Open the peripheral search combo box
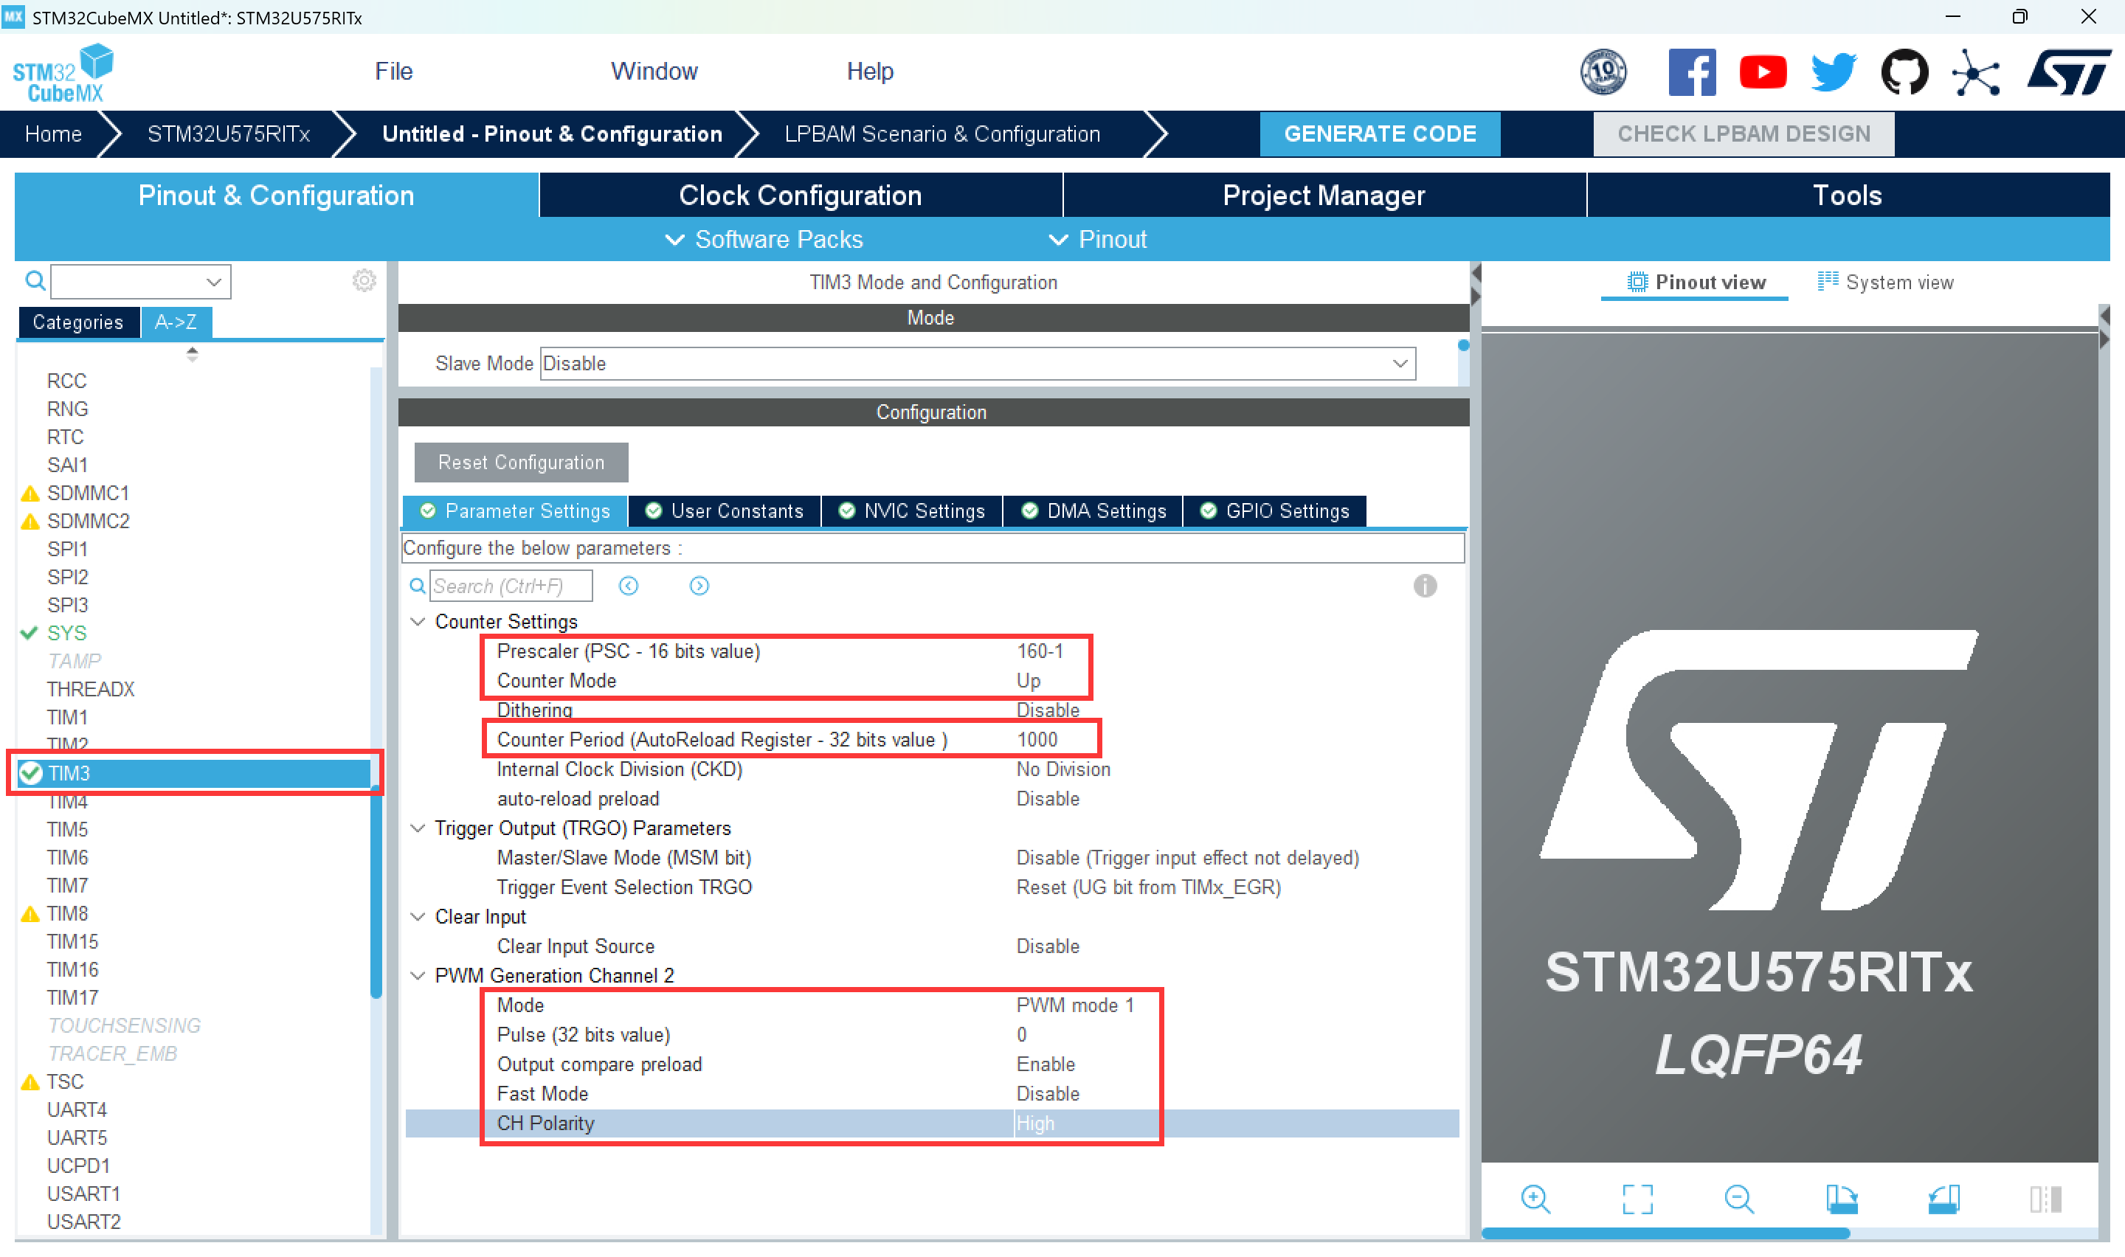 [x=141, y=281]
